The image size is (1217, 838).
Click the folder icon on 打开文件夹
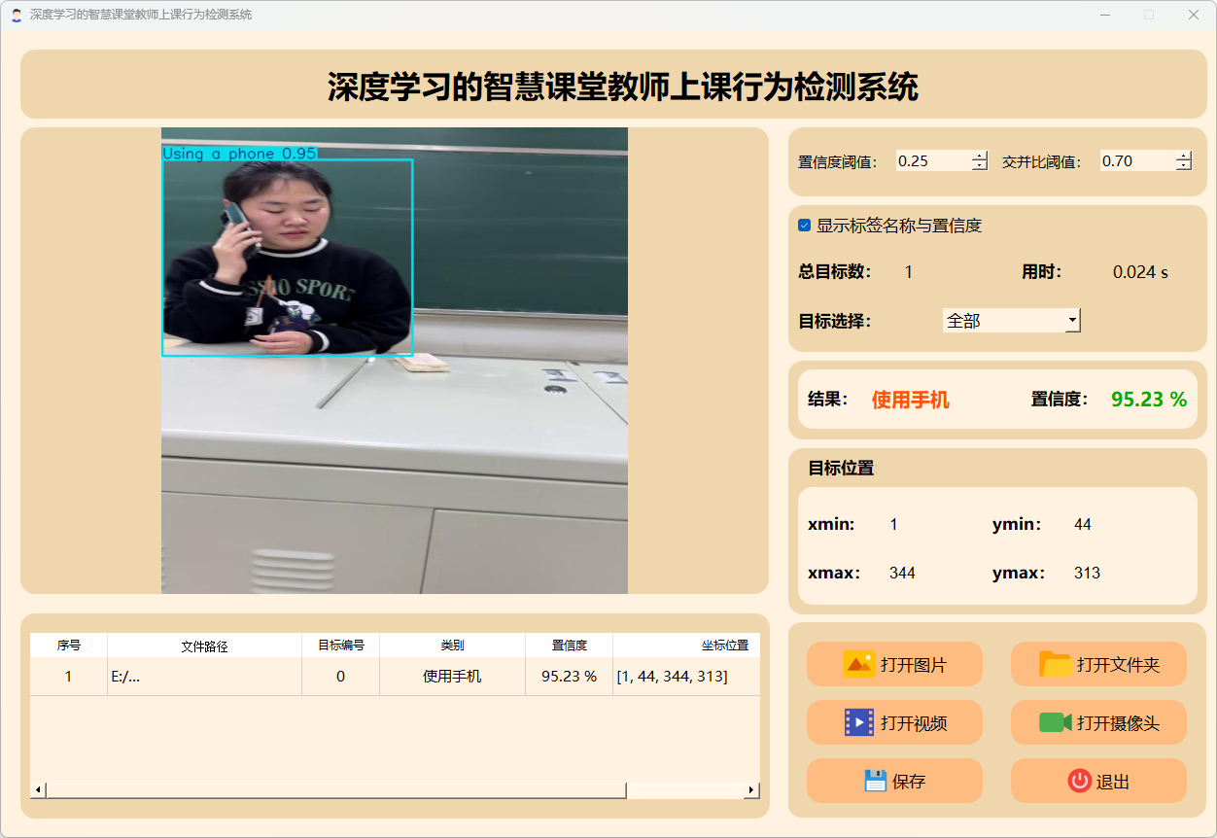point(1055,665)
